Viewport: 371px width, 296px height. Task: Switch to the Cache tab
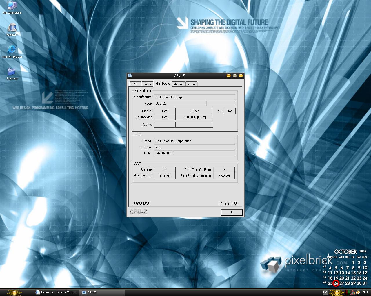147,84
